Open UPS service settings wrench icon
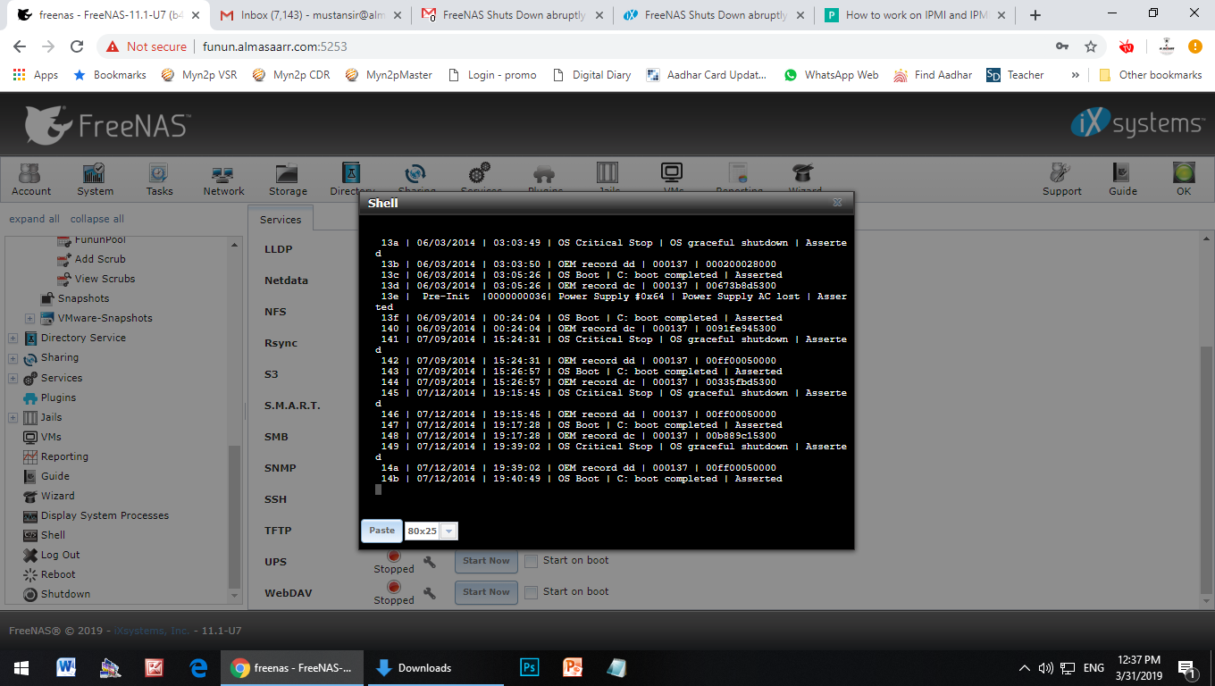The width and height of the screenshot is (1215, 686). pyautogui.click(x=430, y=562)
